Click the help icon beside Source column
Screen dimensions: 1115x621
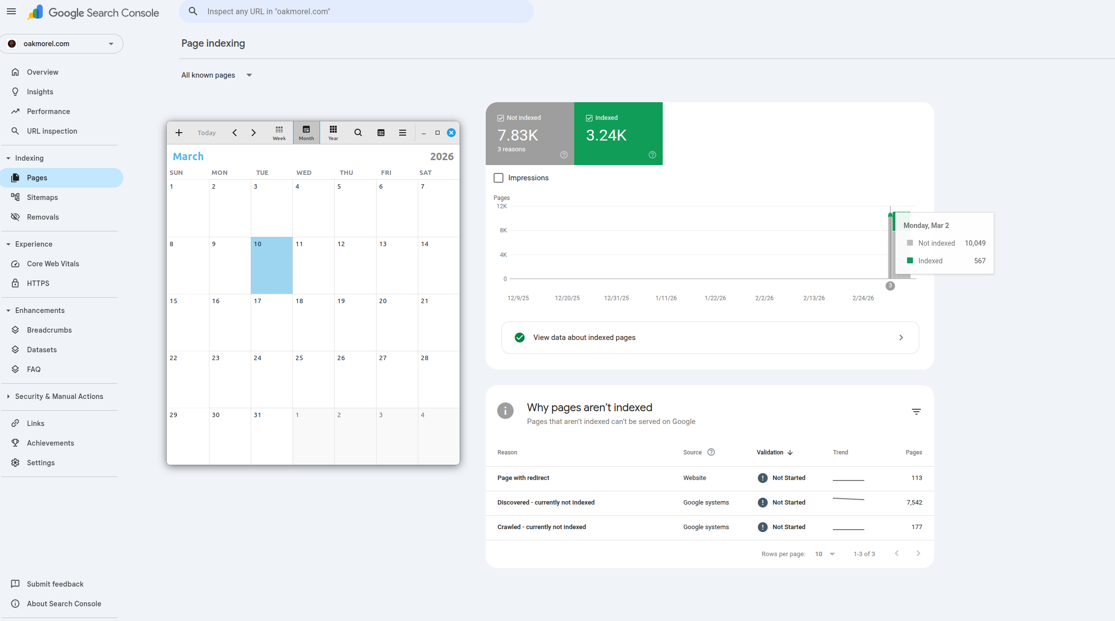coord(711,452)
